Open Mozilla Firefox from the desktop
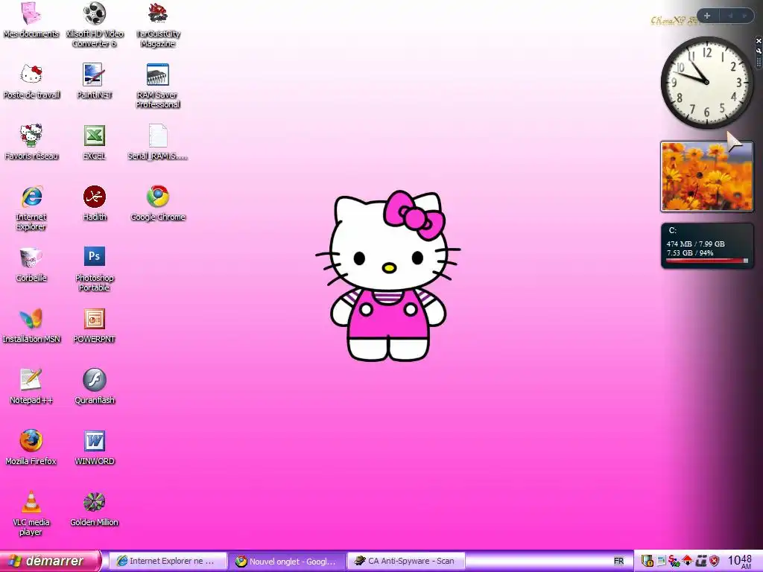The height and width of the screenshot is (572, 763). click(31, 448)
